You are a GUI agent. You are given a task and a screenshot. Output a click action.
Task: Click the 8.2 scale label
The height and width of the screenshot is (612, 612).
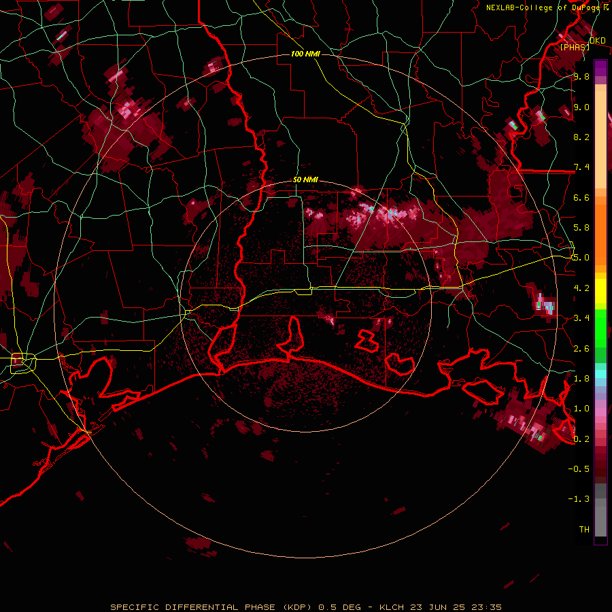tap(581, 137)
